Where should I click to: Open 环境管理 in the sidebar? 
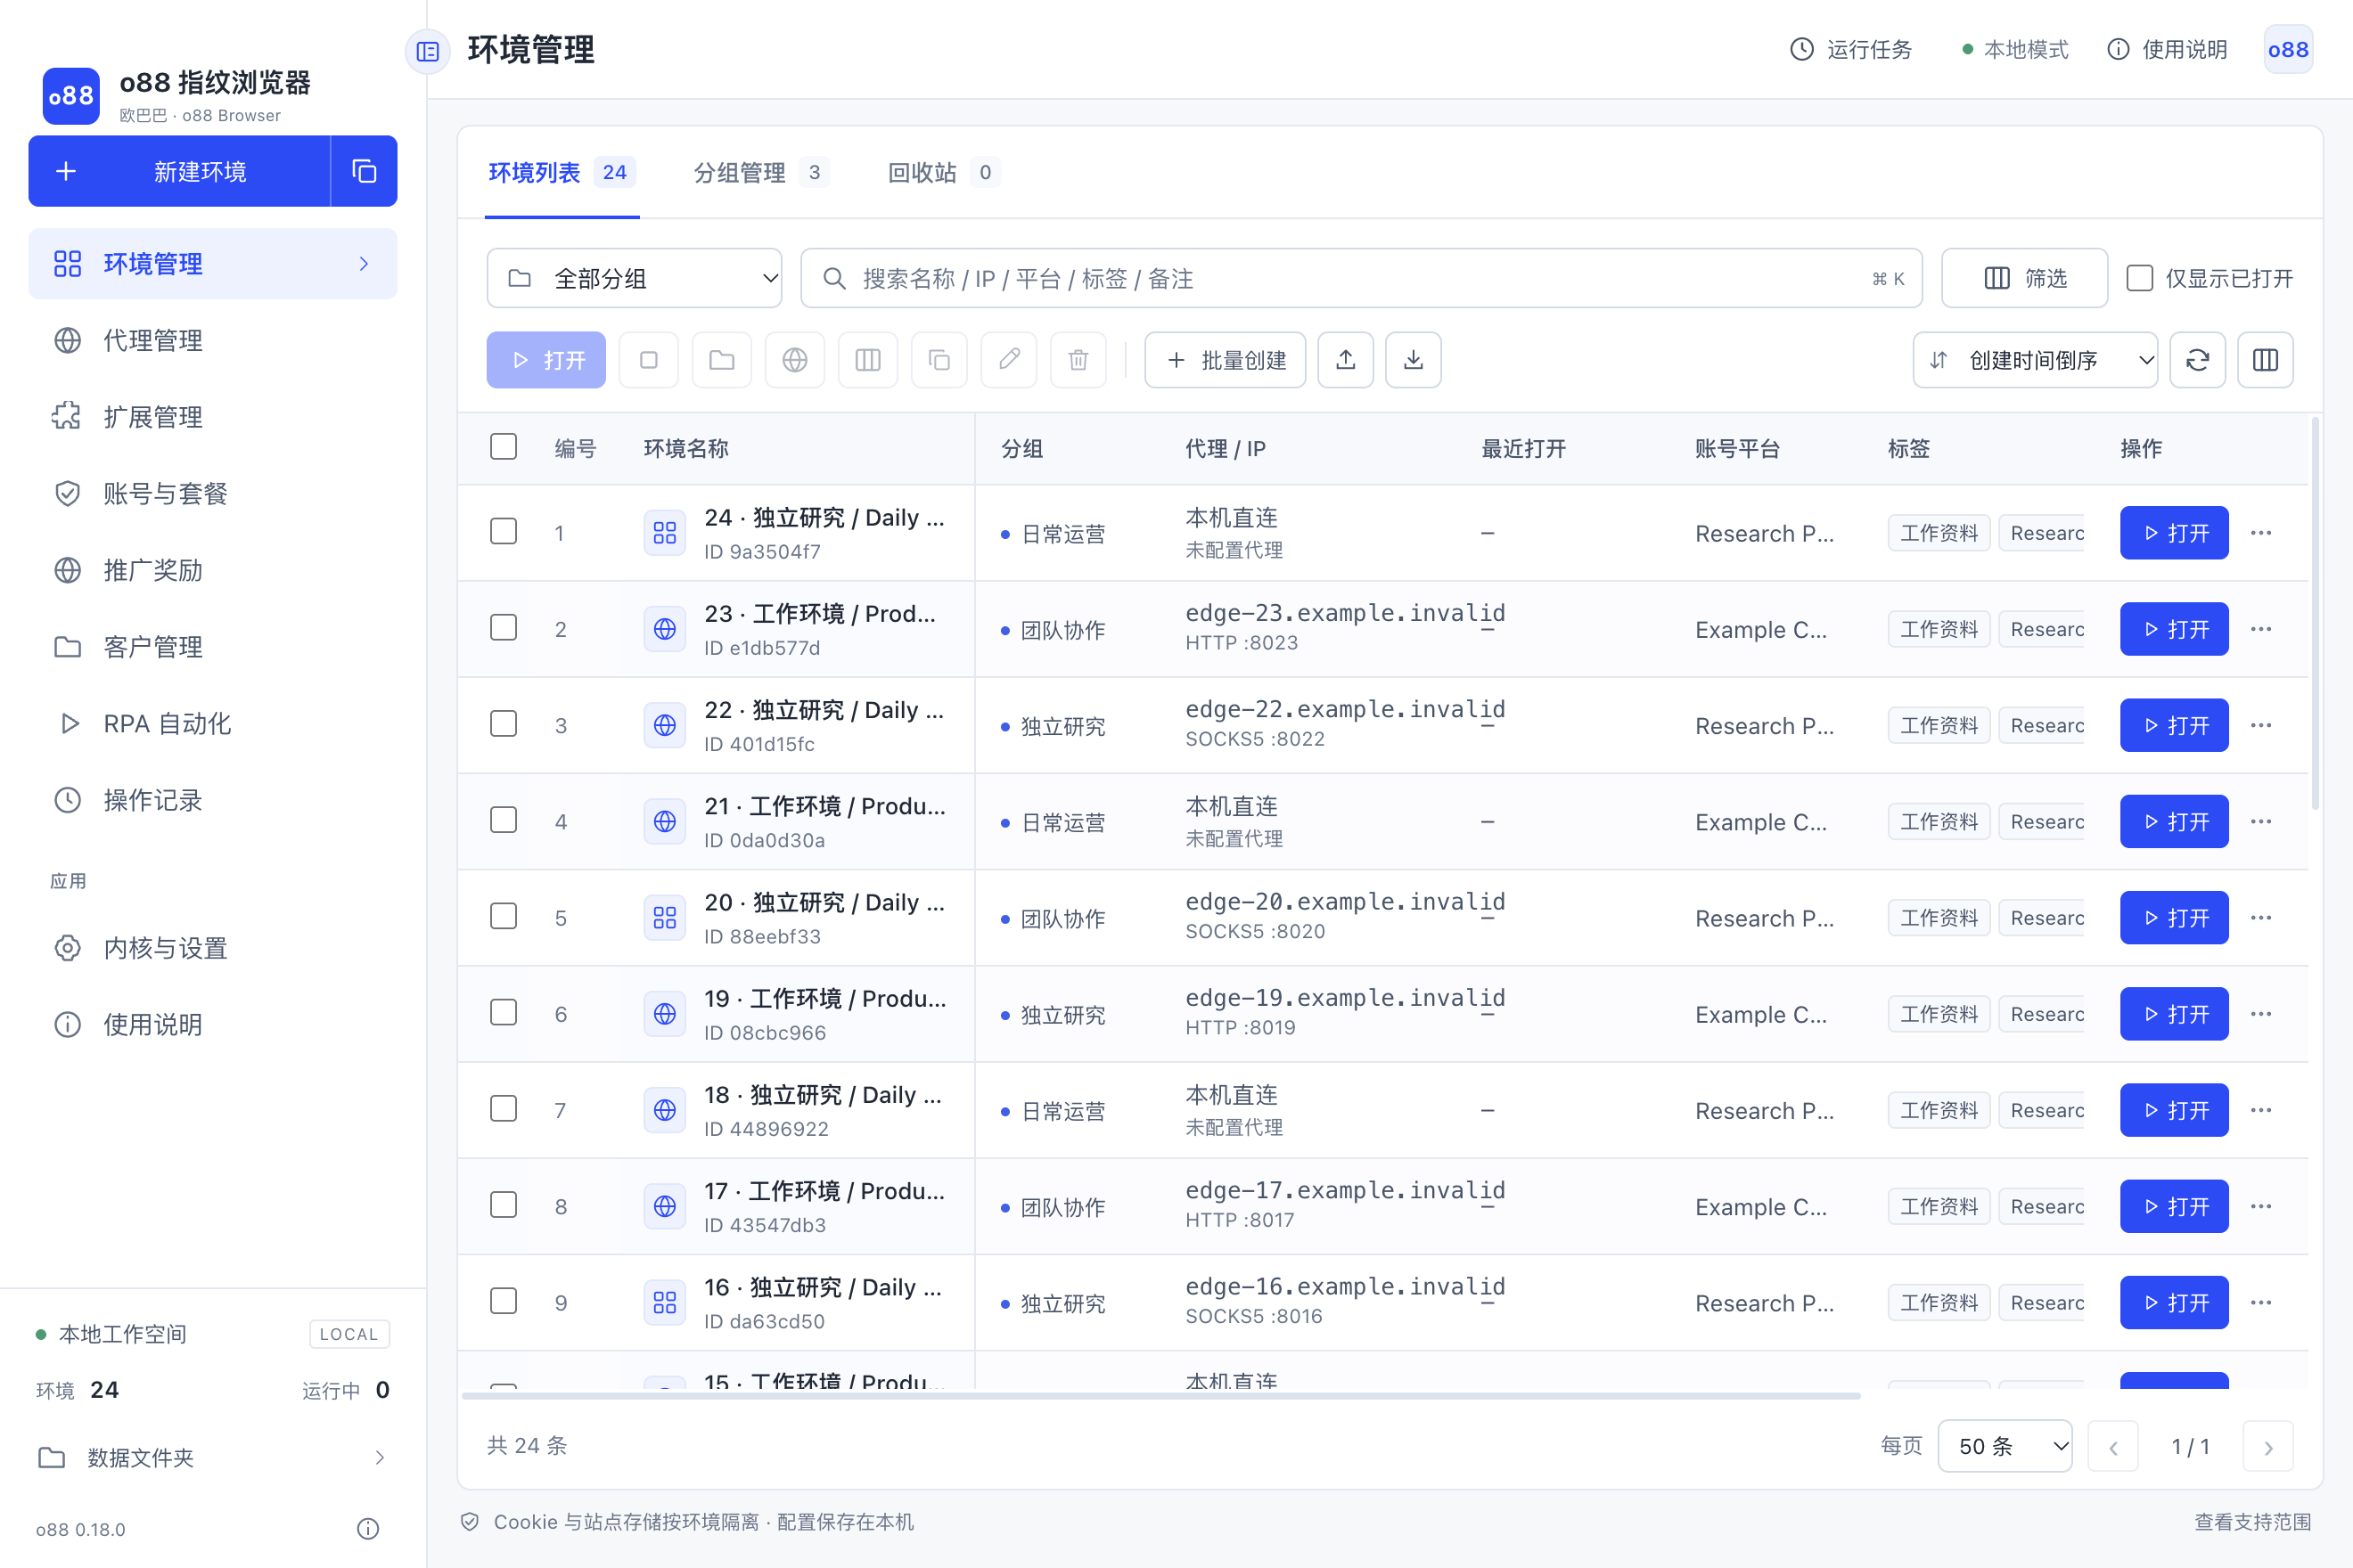(212, 264)
